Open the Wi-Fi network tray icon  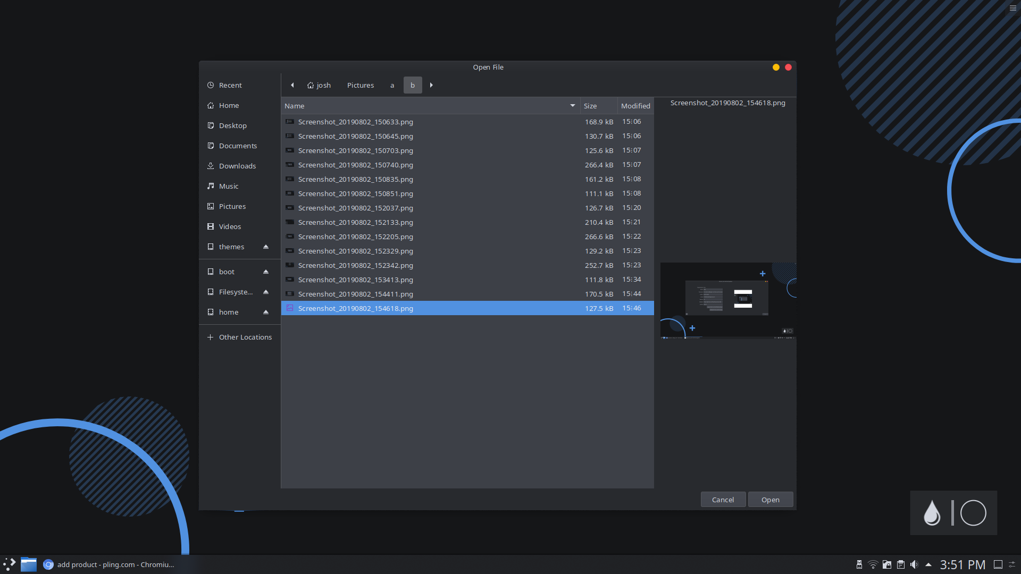[x=873, y=564]
